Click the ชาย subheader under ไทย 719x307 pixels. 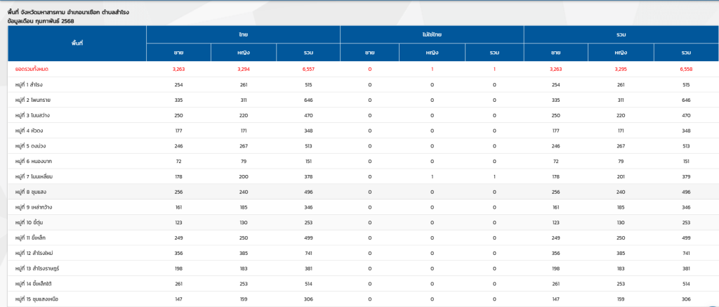click(x=178, y=52)
